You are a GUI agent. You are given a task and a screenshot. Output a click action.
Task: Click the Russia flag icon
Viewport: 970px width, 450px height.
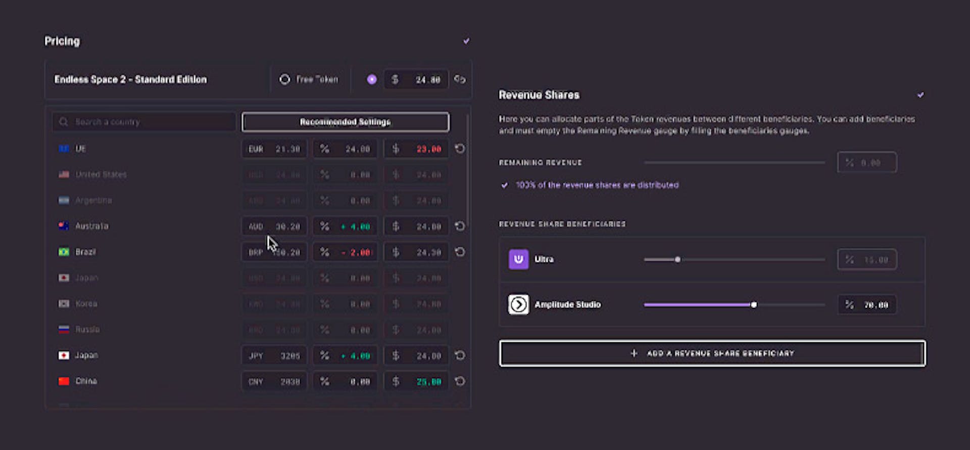[64, 330]
